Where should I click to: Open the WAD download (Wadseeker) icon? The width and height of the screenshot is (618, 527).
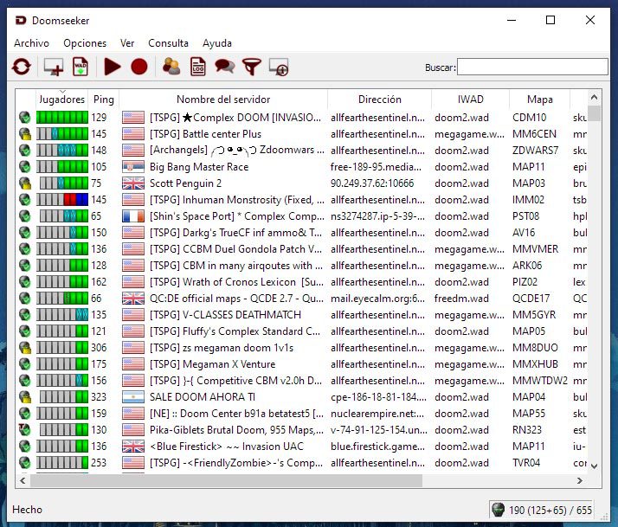[80, 67]
